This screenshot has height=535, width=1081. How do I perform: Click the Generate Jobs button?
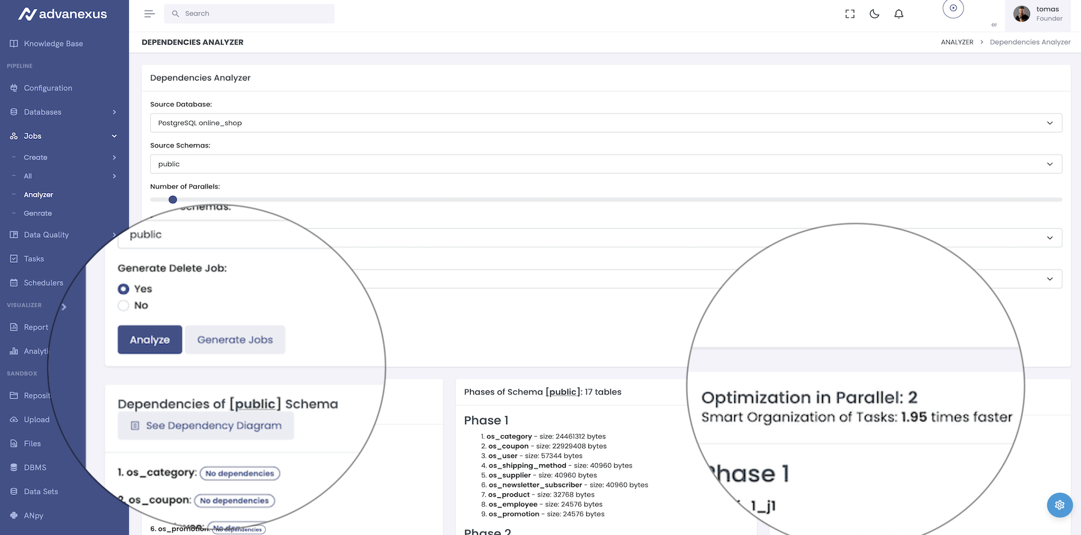235,340
